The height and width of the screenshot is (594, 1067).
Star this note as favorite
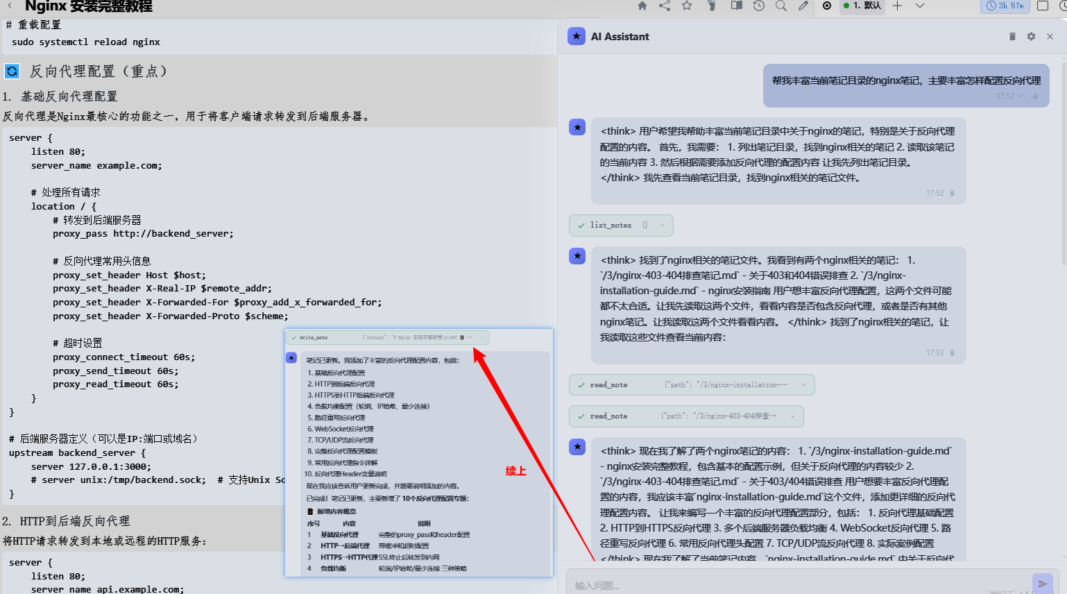pos(687,6)
